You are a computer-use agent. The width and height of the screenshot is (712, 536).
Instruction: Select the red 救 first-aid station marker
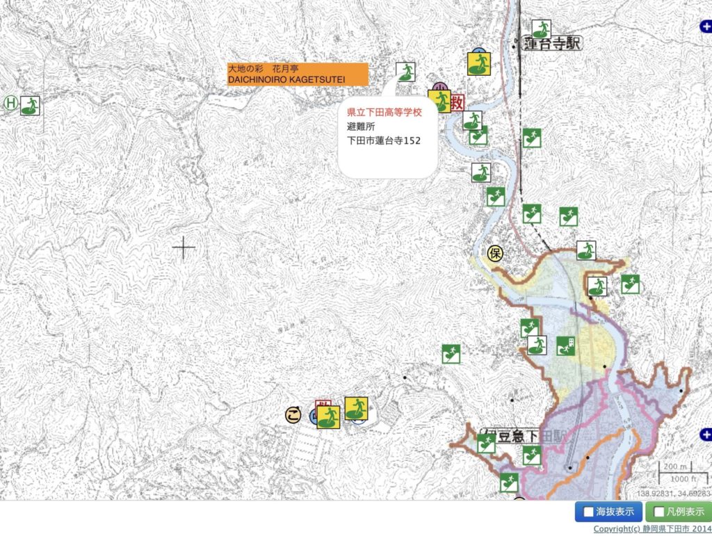coord(457,103)
